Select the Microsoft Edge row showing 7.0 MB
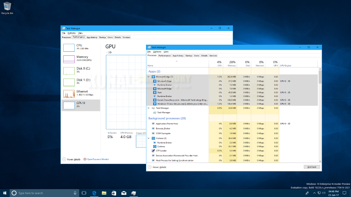Image resolution: width=351 pixels, height=197 pixels. pos(232,89)
